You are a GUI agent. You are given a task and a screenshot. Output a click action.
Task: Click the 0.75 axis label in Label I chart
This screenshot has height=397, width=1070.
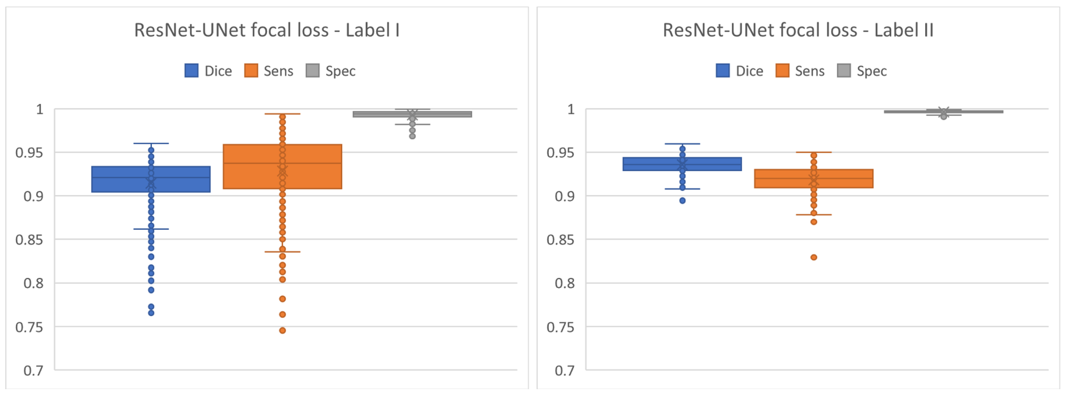(x=29, y=327)
